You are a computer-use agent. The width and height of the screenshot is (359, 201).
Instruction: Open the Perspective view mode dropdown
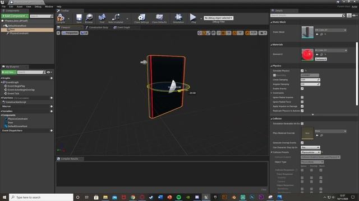pyautogui.click(x=70, y=33)
